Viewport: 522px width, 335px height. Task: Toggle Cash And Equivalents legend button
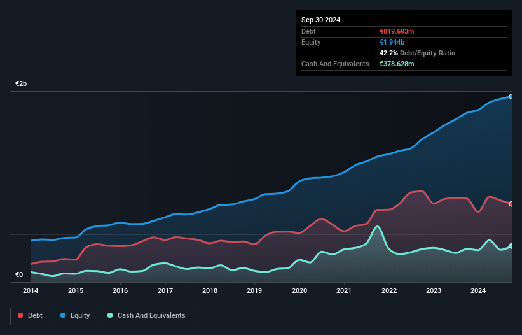(146, 316)
